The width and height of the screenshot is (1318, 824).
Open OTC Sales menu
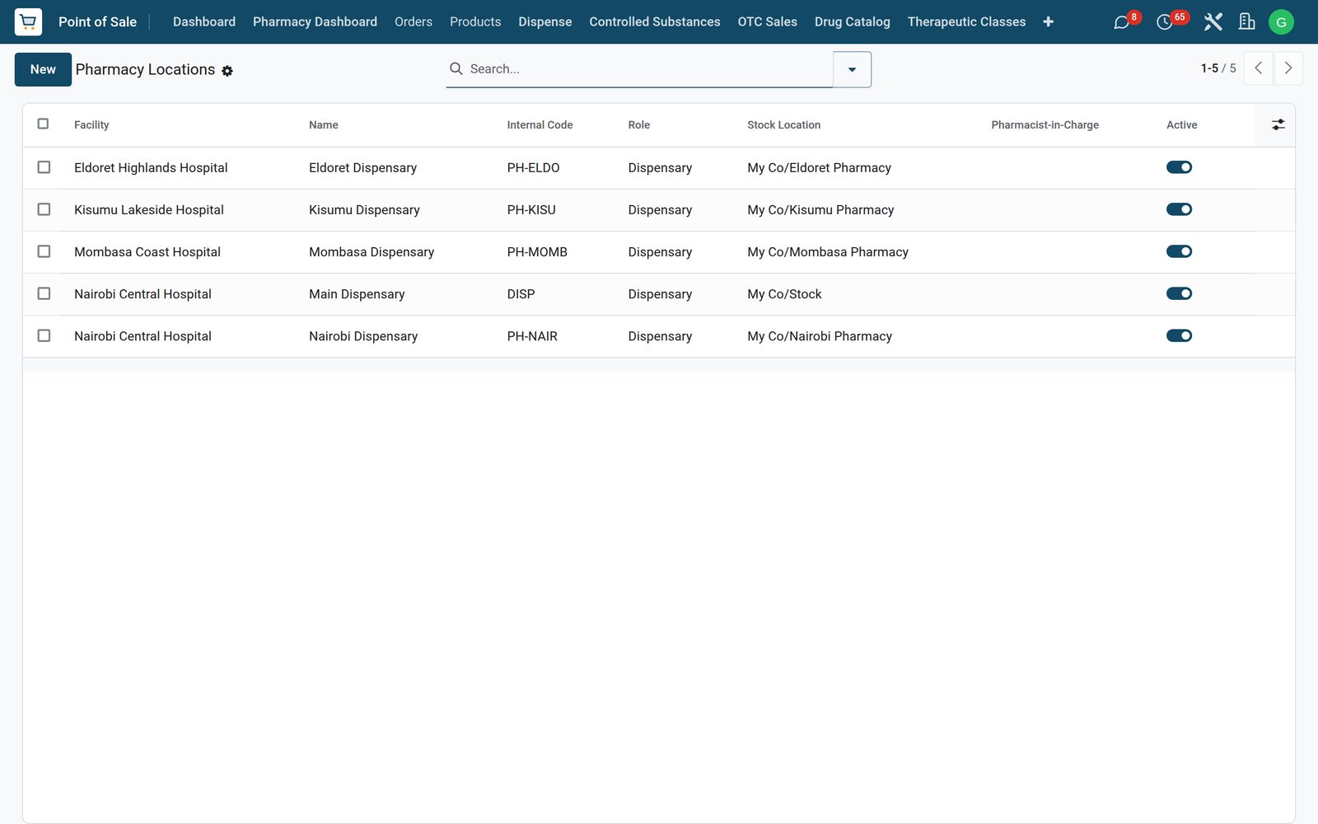tap(767, 21)
